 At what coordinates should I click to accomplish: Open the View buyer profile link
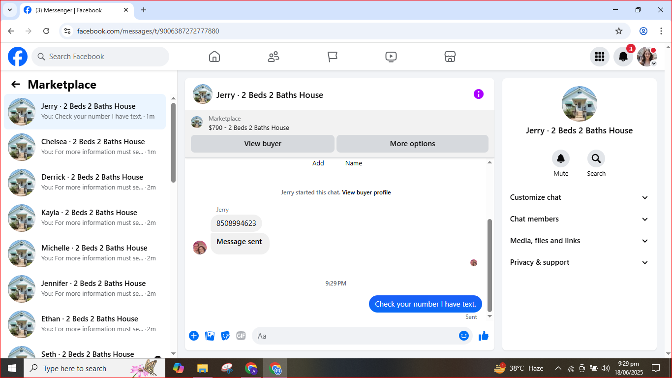pos(367,192)
